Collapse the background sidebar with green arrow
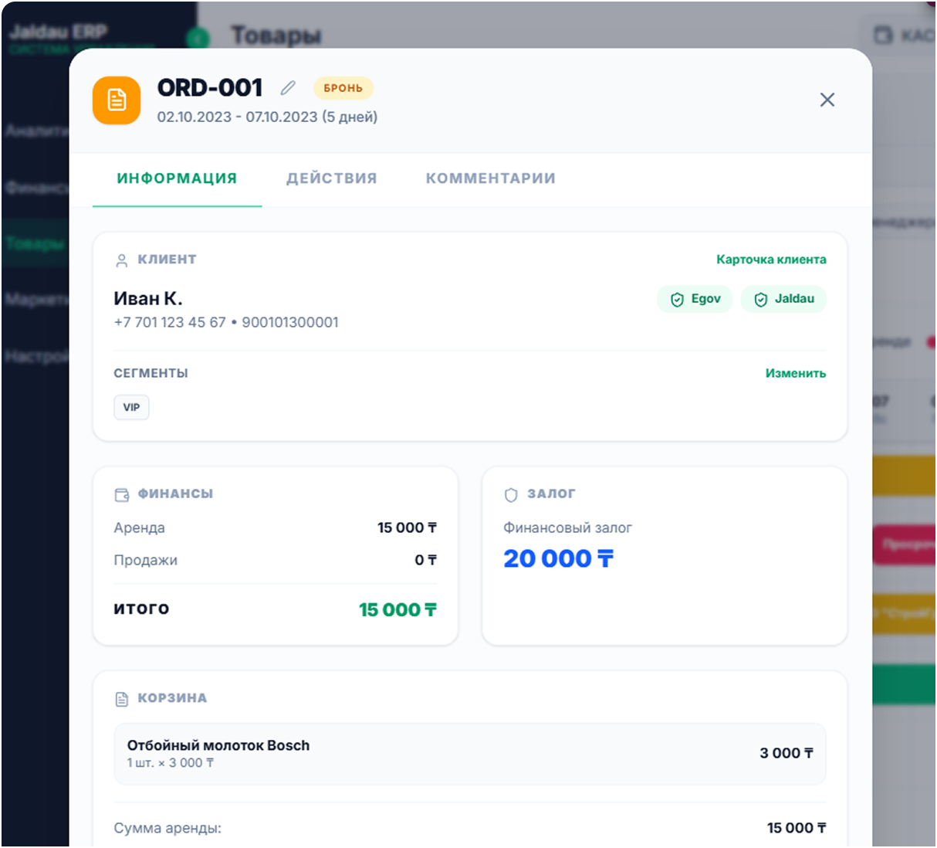This screenshot has height=848, width=937. tap(198, 38)
